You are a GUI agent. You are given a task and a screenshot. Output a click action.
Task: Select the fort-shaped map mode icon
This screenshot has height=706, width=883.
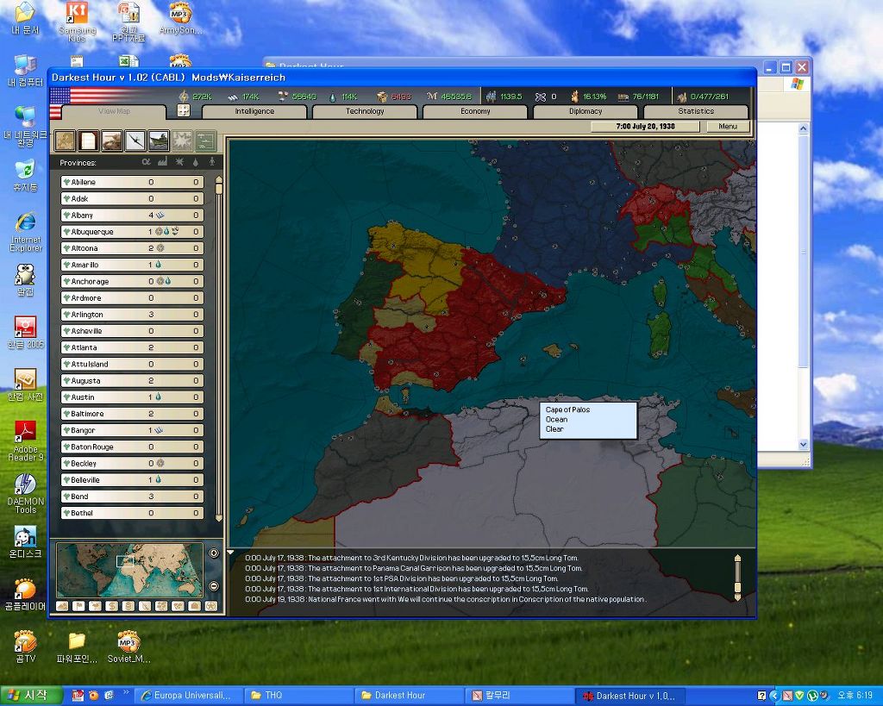click(x=195, y=606)
